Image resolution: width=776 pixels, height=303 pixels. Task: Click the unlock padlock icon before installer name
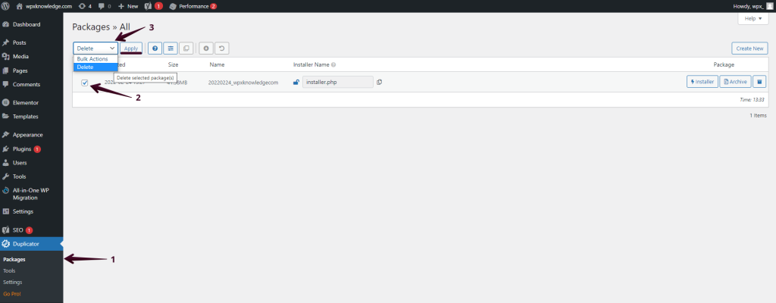[296, 82]
